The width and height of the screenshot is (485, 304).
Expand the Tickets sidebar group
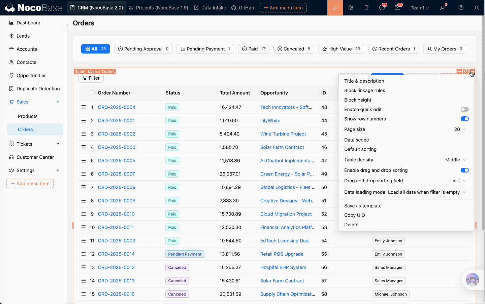click(35, 144)
